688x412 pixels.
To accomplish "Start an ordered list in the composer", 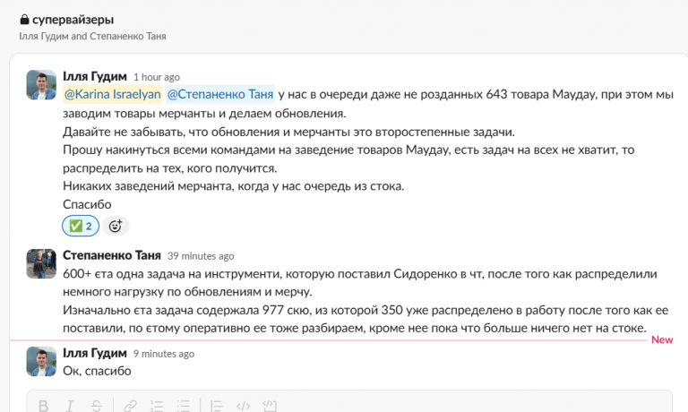I will [x=157, y=406].
